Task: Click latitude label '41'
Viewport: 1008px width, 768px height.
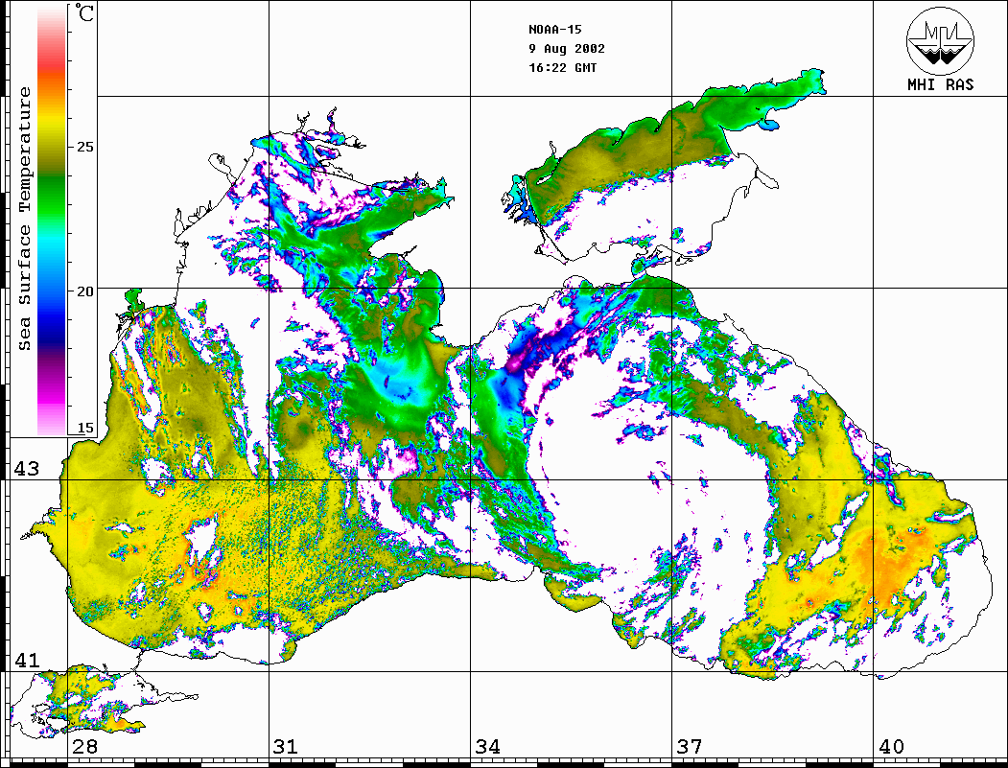Action: tap(27, 660)
